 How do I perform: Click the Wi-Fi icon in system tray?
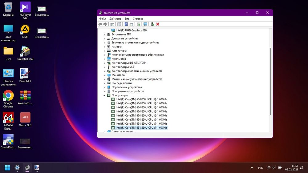tap(269, 168)
